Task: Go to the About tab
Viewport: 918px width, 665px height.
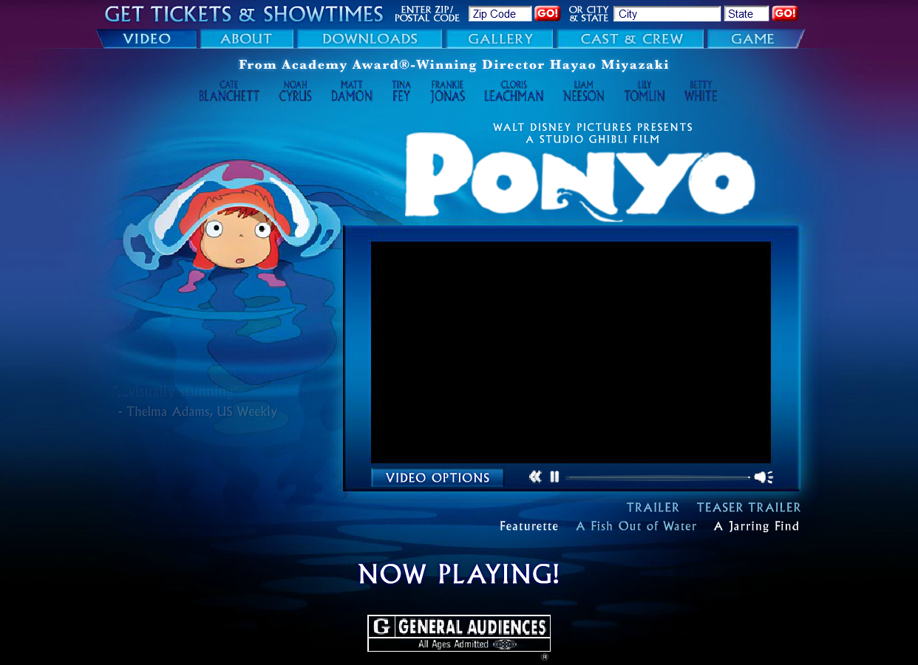Action: (246, 39)
